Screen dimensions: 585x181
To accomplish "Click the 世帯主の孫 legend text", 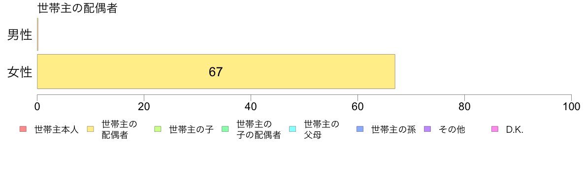I will [393, 130].
